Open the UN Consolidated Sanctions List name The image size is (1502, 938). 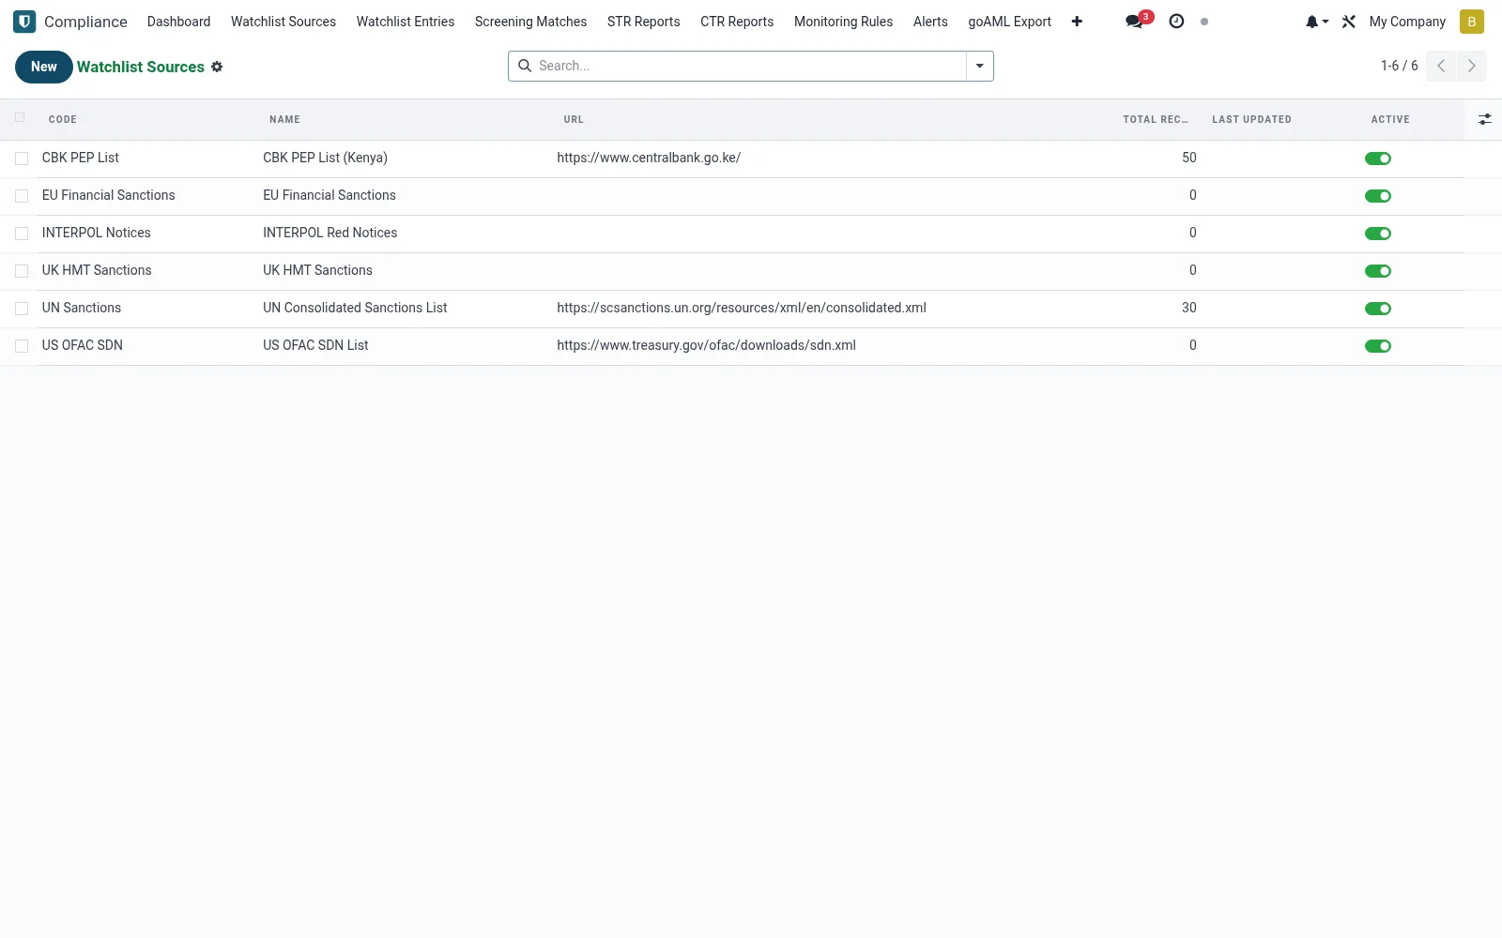(355, 308)
